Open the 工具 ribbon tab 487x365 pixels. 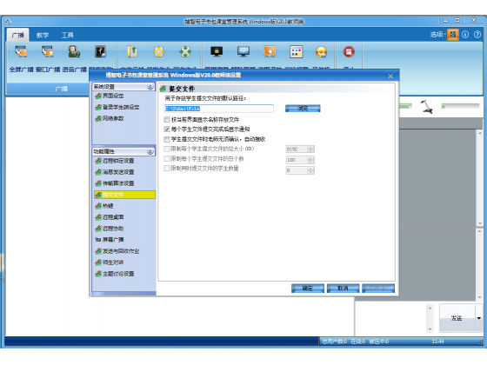[68, 35]
